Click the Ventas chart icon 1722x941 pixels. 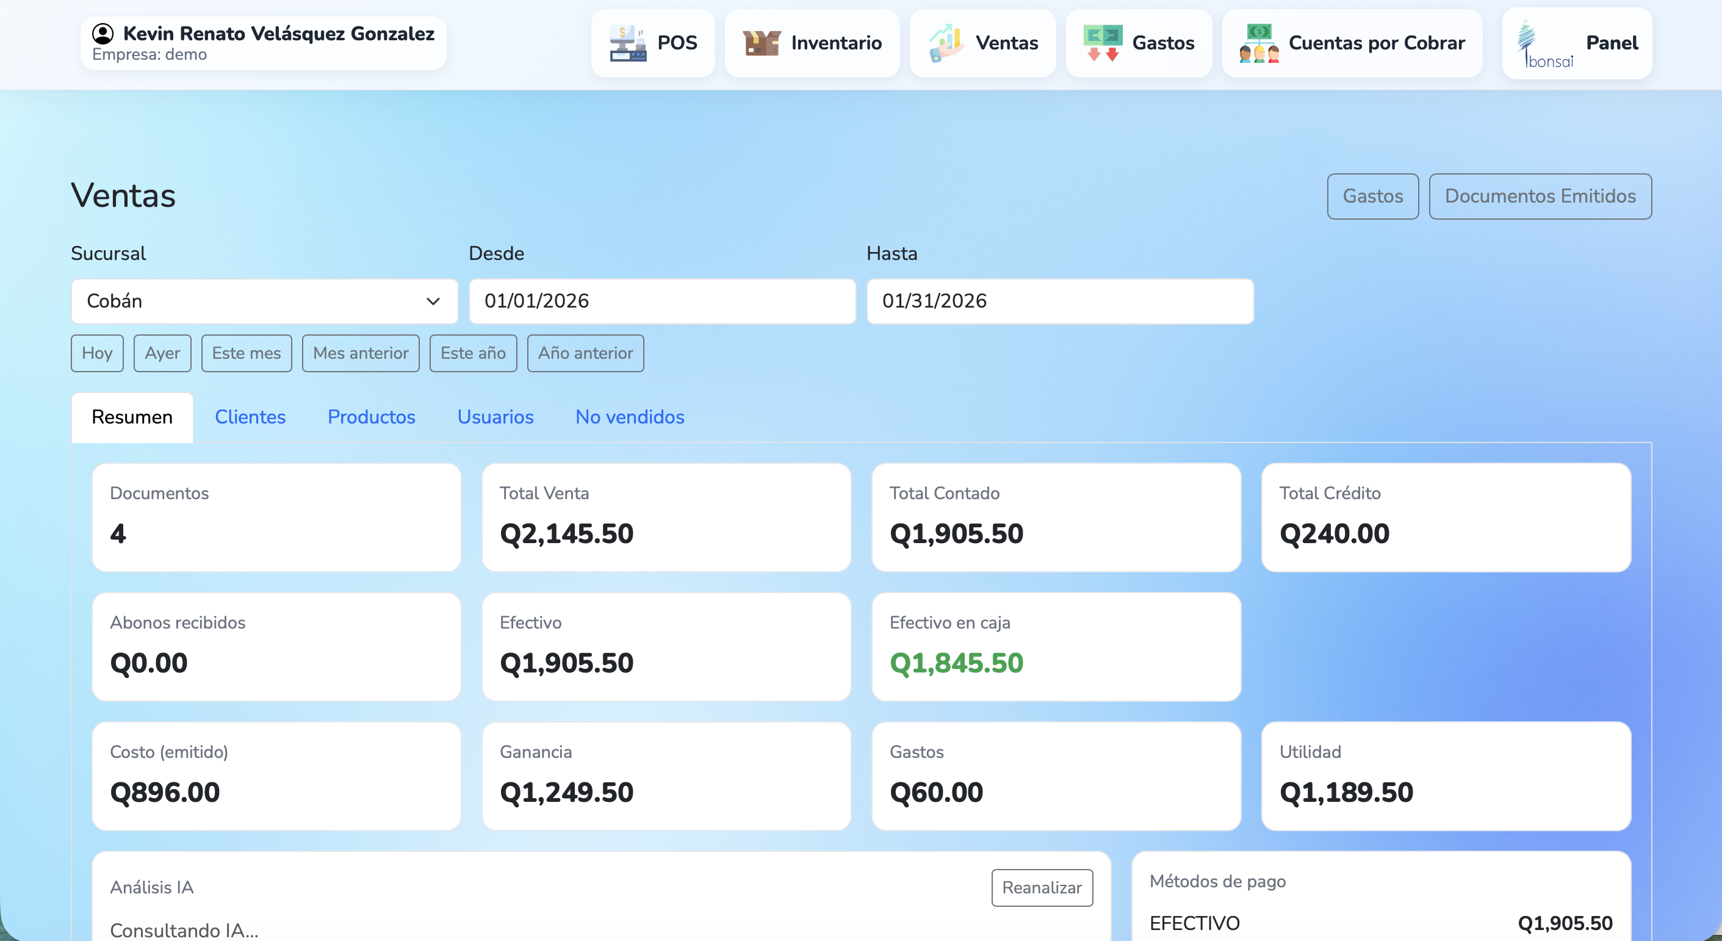click(946, 43)
